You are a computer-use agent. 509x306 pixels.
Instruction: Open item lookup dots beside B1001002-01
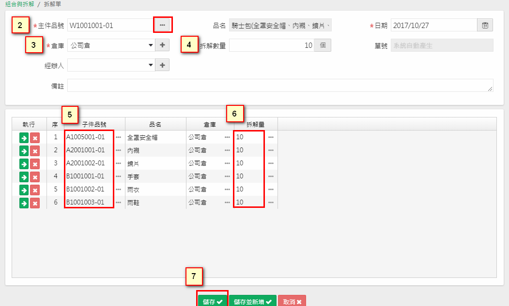pos(119,189)
